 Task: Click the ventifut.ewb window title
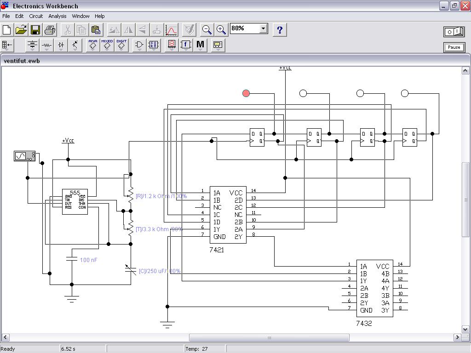[x=22, y=61]
